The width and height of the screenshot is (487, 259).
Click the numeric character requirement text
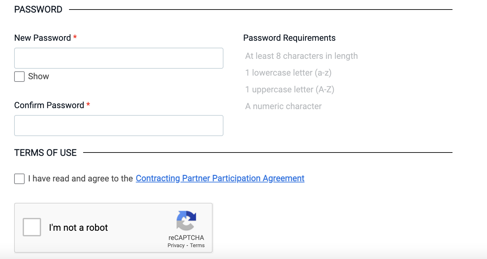click(283, 106)
